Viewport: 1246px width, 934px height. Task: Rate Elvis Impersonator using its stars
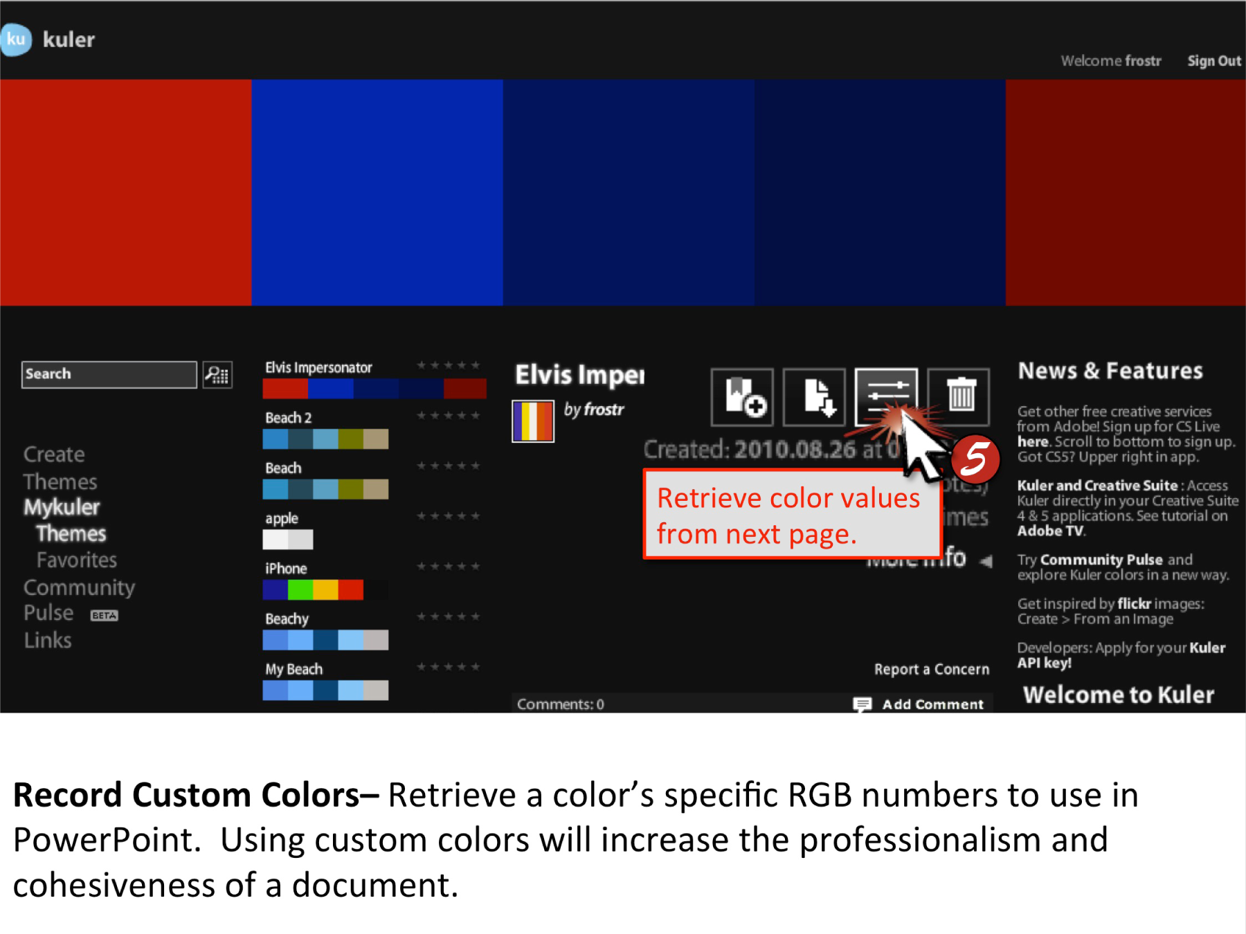pos(448,365)
